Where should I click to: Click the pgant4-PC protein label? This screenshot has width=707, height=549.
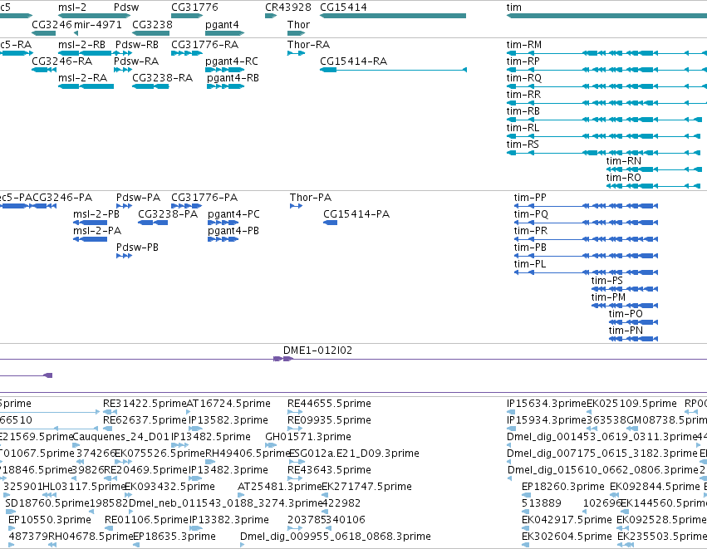tap(233, 215)
